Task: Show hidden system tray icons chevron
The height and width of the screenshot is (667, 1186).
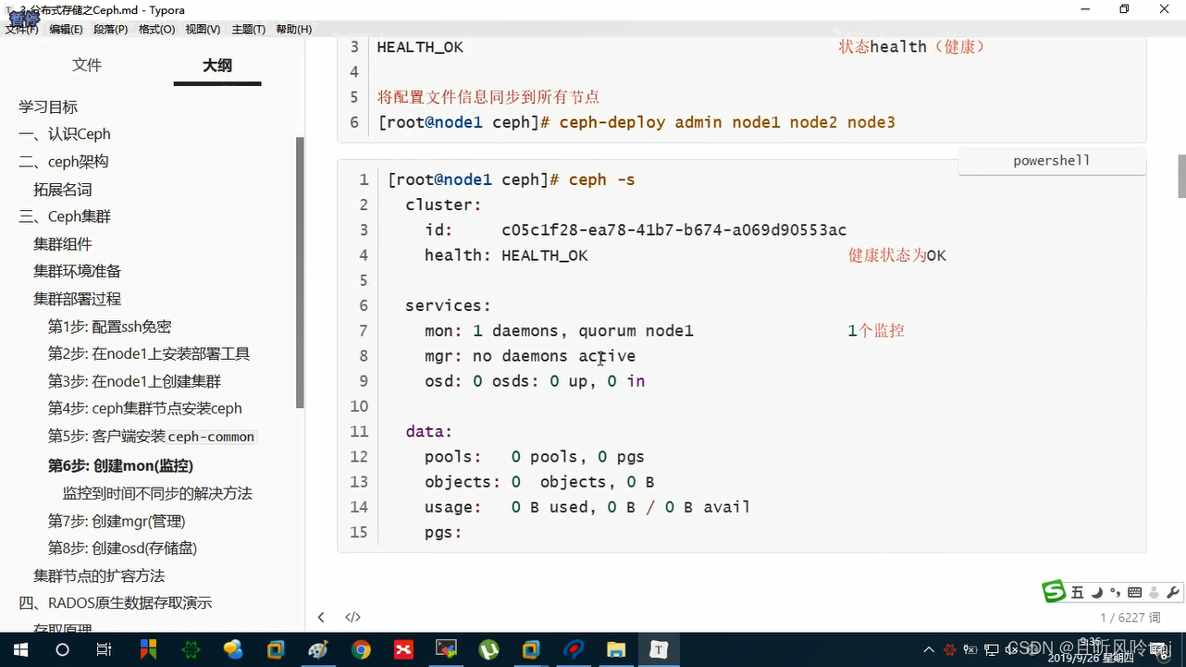Action: tap(929, 649)
